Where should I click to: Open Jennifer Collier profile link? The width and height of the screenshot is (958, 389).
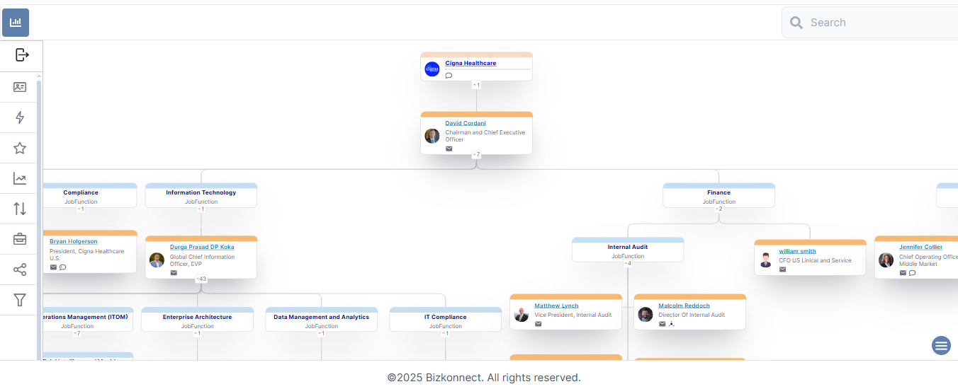tap(921, 247)
